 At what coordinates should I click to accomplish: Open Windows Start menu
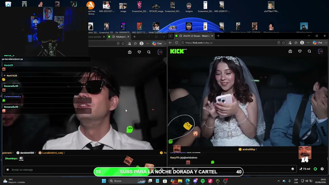[104, 181]
